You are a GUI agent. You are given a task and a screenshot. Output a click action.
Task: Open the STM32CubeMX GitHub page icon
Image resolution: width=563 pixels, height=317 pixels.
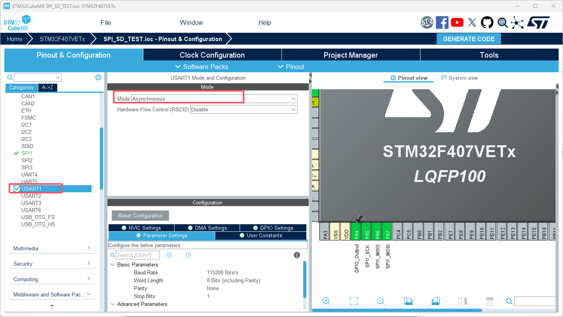click(487, 23)
